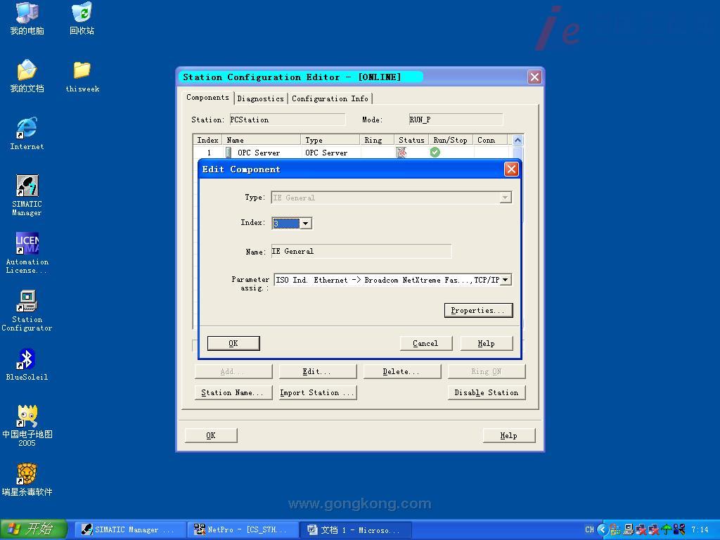Open the Index dropdown in Edit Component
The height and width of the screenshot is (540, 720).
tap(306, 223)
